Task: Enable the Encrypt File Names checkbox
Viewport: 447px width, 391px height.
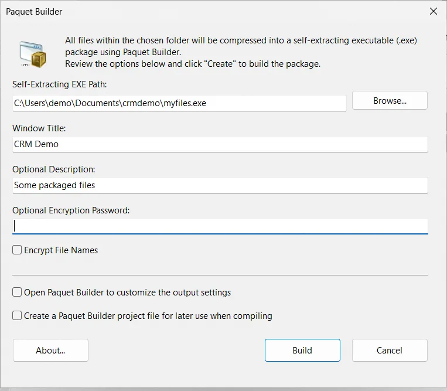Action: click(18, 250)
